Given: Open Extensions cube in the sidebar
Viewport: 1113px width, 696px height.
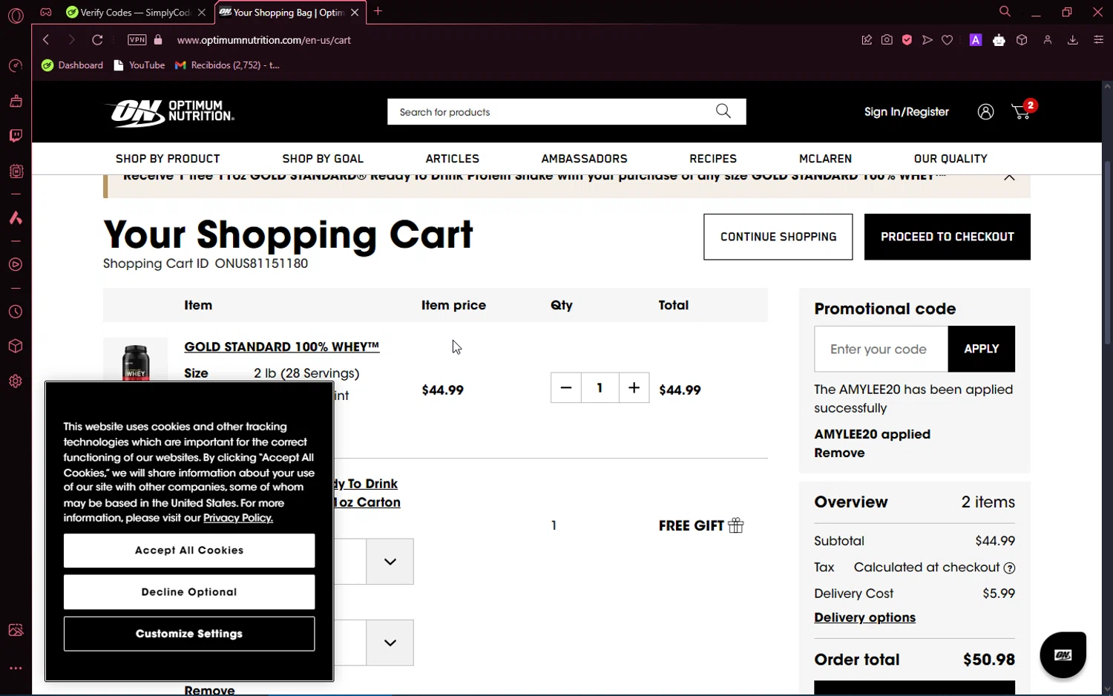Looking at the screenshot, I should 16,347.
